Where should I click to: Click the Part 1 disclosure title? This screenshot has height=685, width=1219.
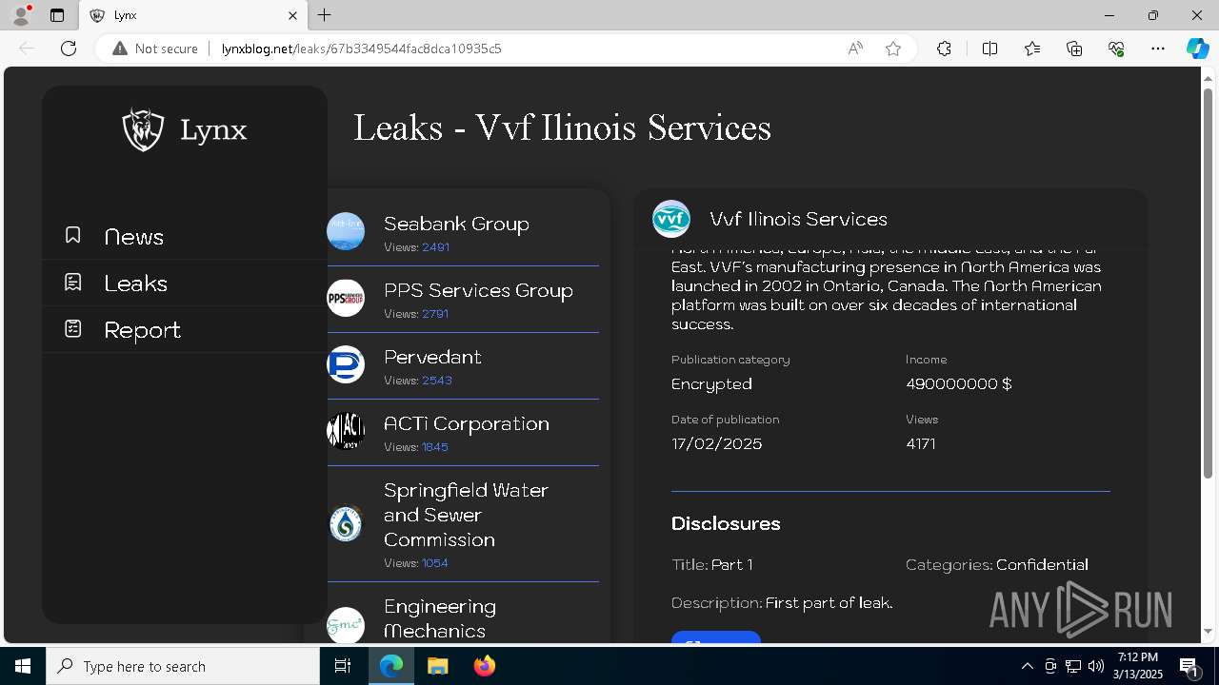pos(731,565)
